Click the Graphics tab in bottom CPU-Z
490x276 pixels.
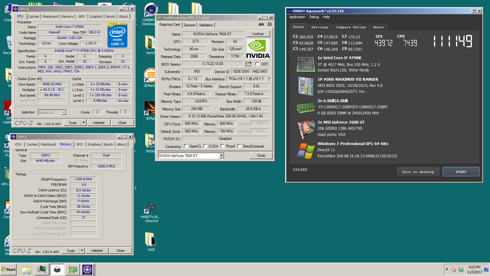point(94,144)
